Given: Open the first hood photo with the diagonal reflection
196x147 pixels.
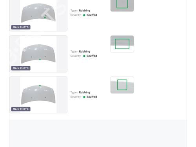Looking at the screenshot, I should tap(38, 15).
